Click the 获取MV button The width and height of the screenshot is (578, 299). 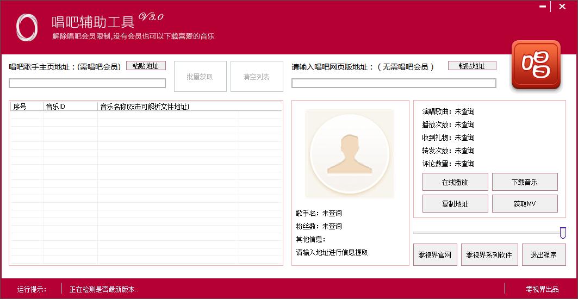coord(525,204)
